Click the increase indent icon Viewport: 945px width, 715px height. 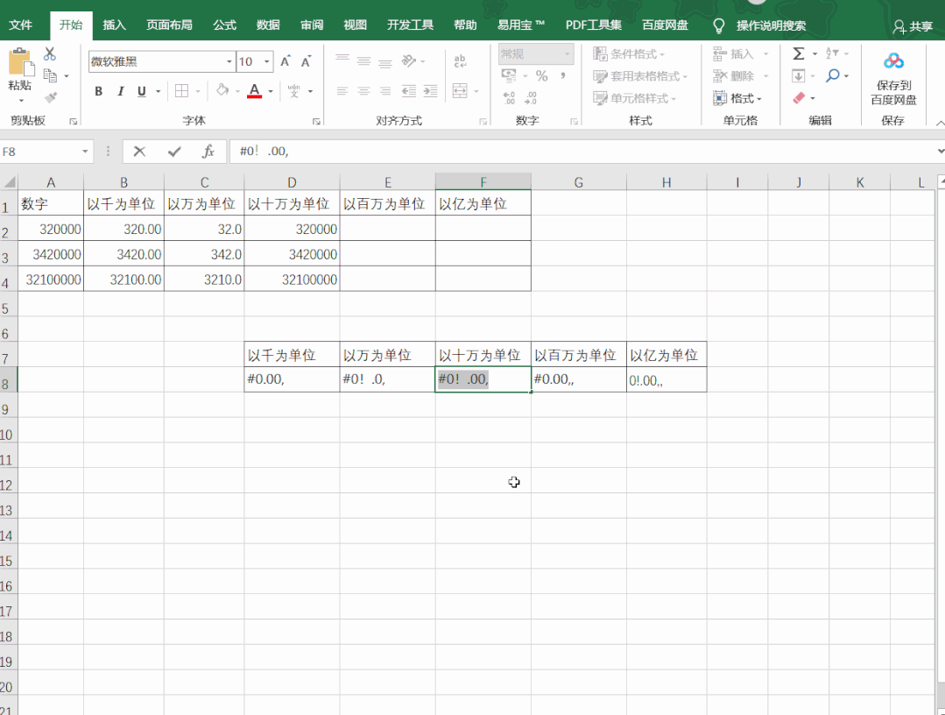[430, 91]
